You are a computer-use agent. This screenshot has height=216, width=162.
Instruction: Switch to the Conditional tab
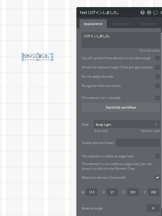tap(120, 24)
